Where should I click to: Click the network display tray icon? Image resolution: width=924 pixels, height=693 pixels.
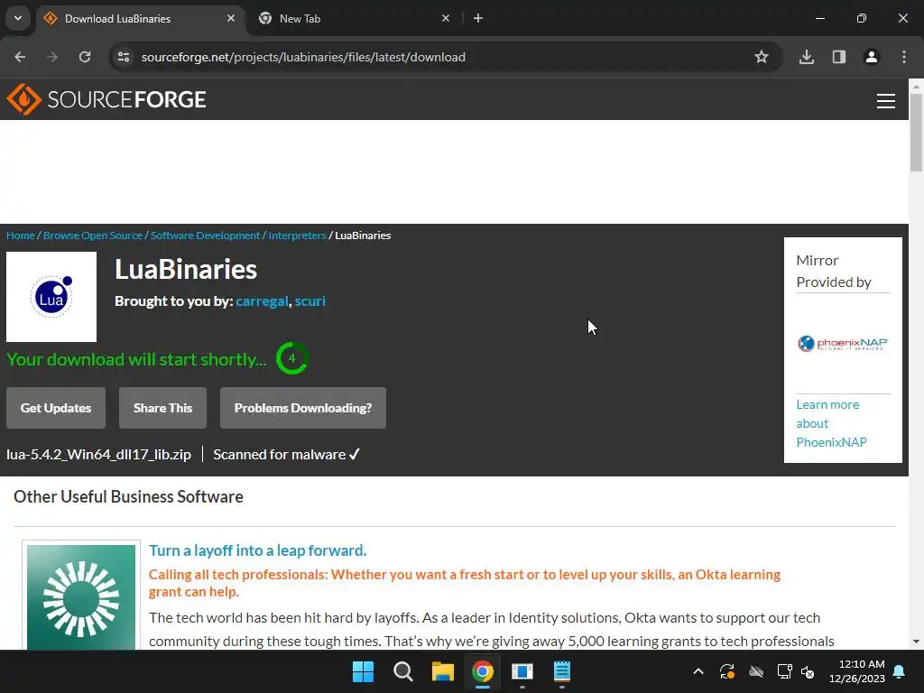tap(784, 671)
